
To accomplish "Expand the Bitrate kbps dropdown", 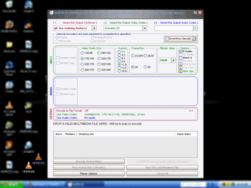I will coord(173,60).
